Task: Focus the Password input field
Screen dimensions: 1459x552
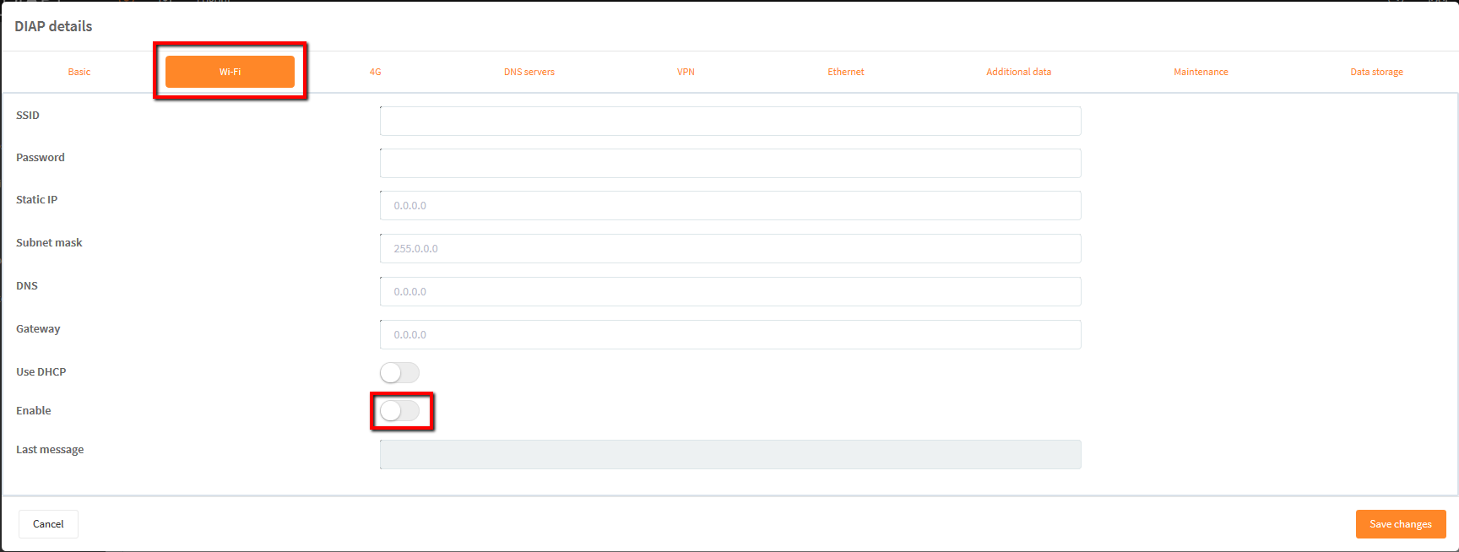Action: click(730, 163)
